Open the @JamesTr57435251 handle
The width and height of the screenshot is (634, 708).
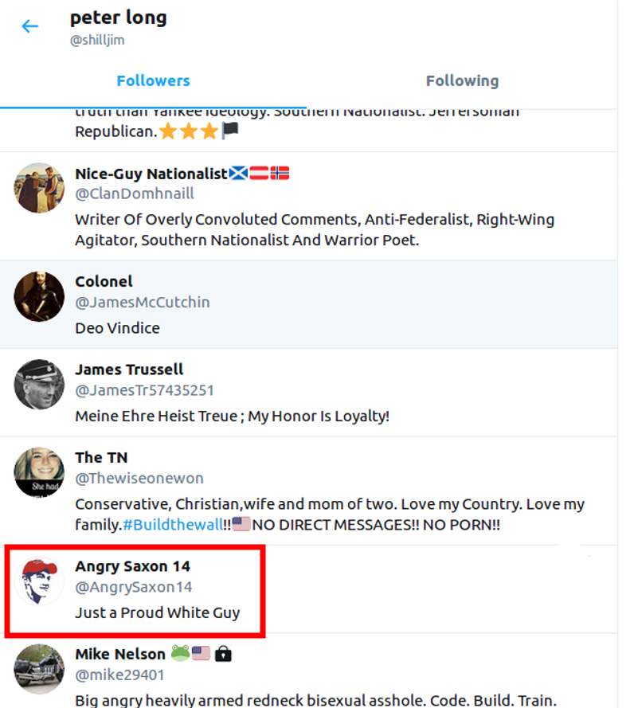click(x=144, y=390)
